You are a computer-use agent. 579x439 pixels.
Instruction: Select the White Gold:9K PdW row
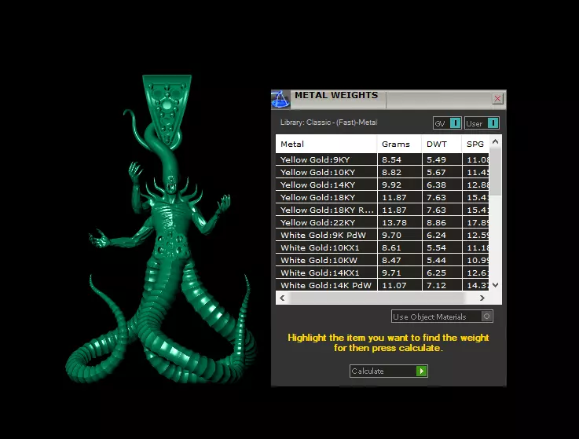tap(382, 235)
